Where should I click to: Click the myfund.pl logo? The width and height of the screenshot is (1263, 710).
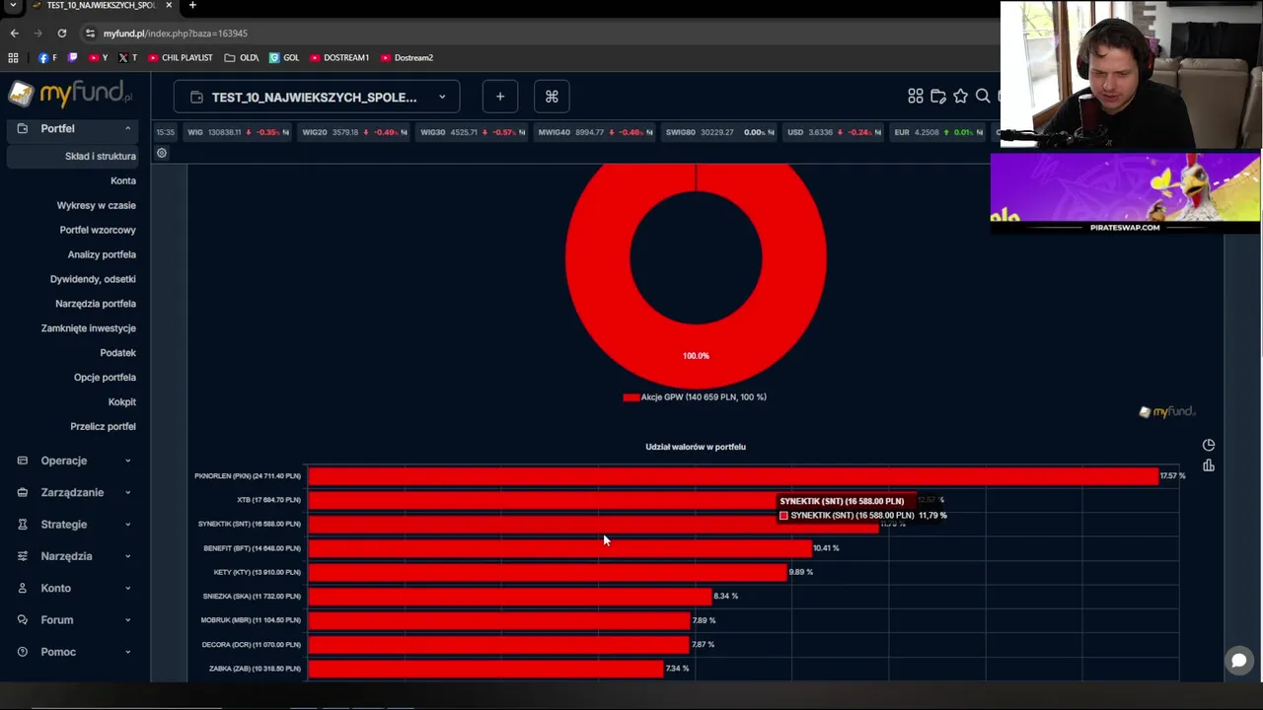[70, 95]
